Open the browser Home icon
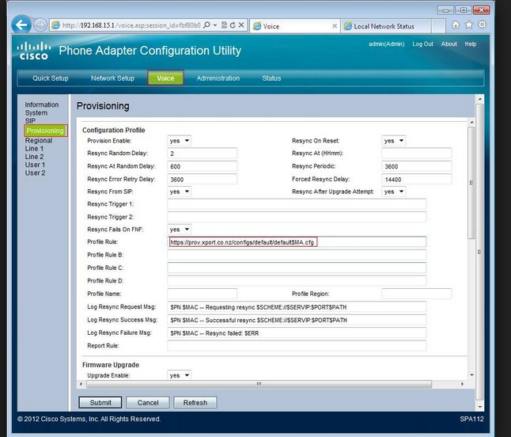Image resolution: width=511 pixels, height=437 pixels. 456,25
